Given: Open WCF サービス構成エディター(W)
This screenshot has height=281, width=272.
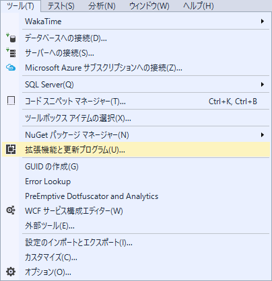Looking at the screenshot, I should [x=136, y=211].
